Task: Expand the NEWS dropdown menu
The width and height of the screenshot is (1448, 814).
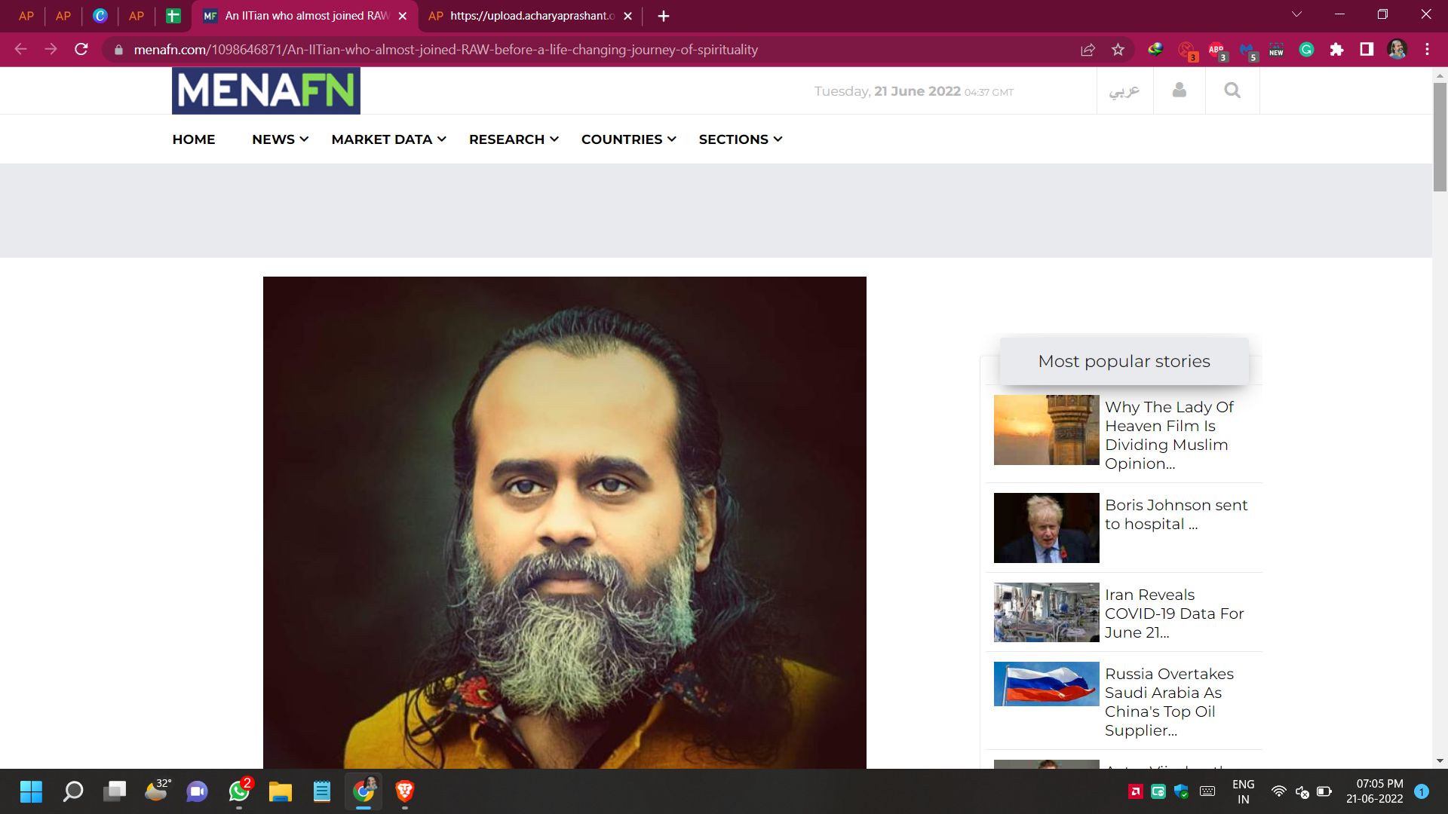Action: click(x=280, y=139)
